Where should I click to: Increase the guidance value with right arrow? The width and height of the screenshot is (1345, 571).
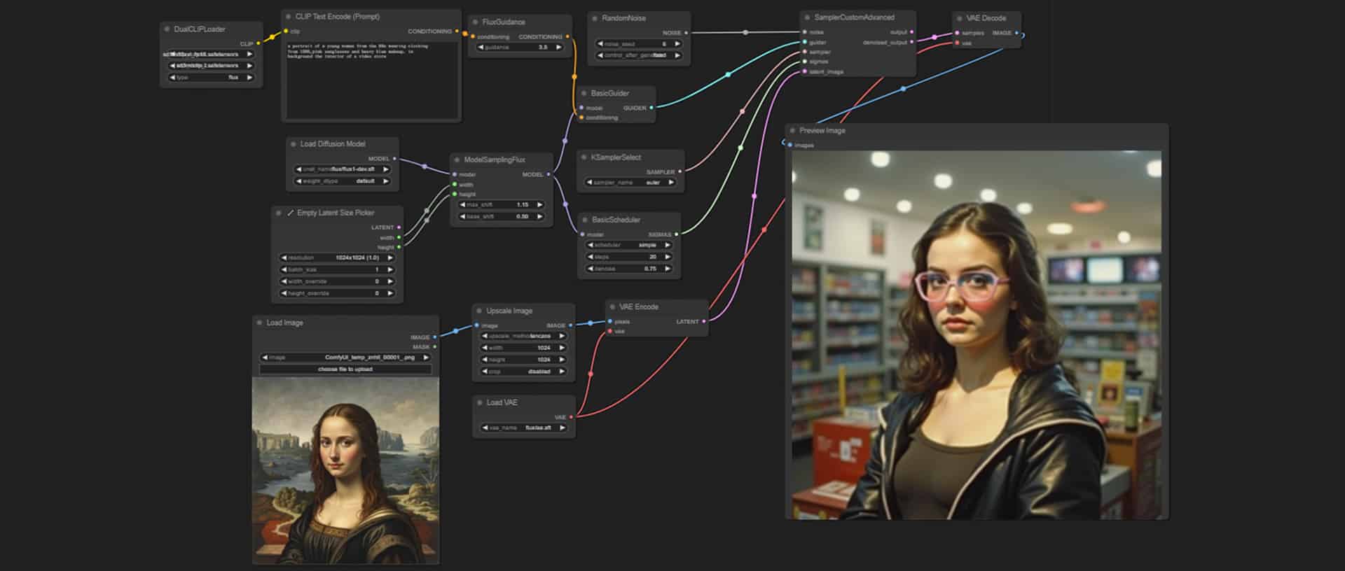(558, 48)
